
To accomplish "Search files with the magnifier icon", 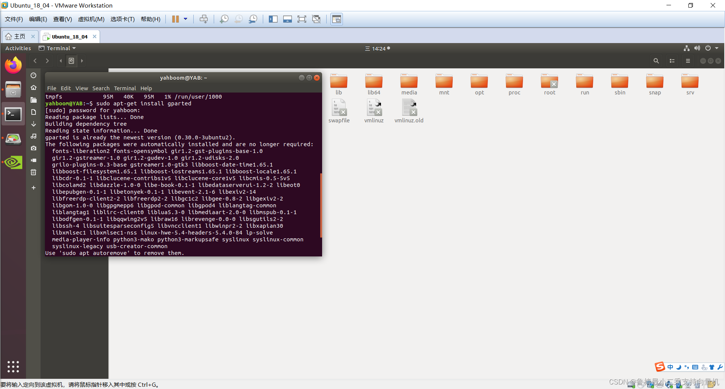I will tap(656, 61).
